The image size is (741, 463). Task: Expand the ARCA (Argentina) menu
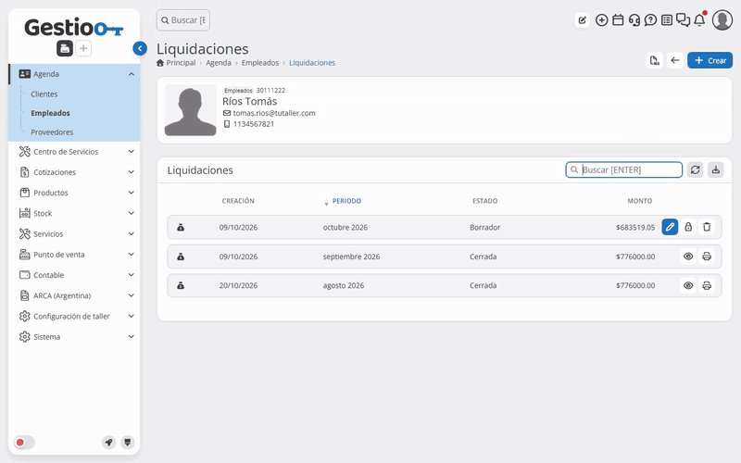(74, 295)
